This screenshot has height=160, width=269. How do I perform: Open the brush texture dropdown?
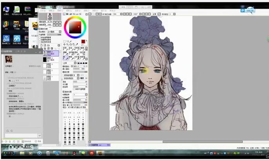coord(78,78)
